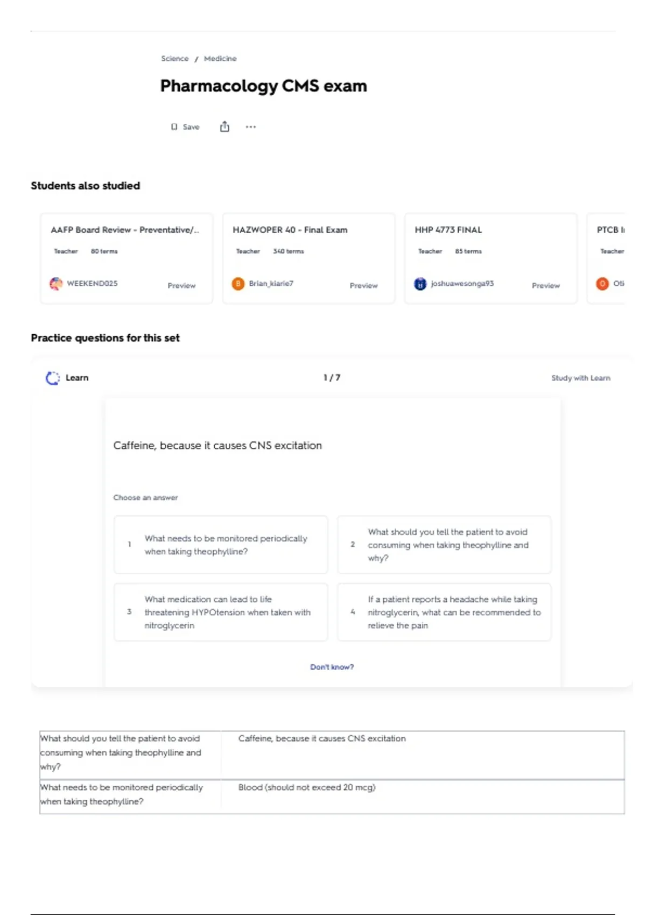The height and width of the screenshot is (915, 646).
Task: Click the share icon near title
Action: (224, 126)
